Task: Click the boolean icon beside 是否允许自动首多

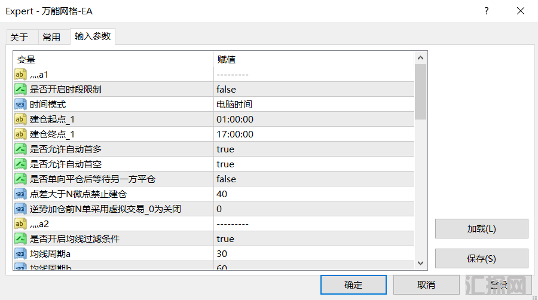Action: click(20, 149)
